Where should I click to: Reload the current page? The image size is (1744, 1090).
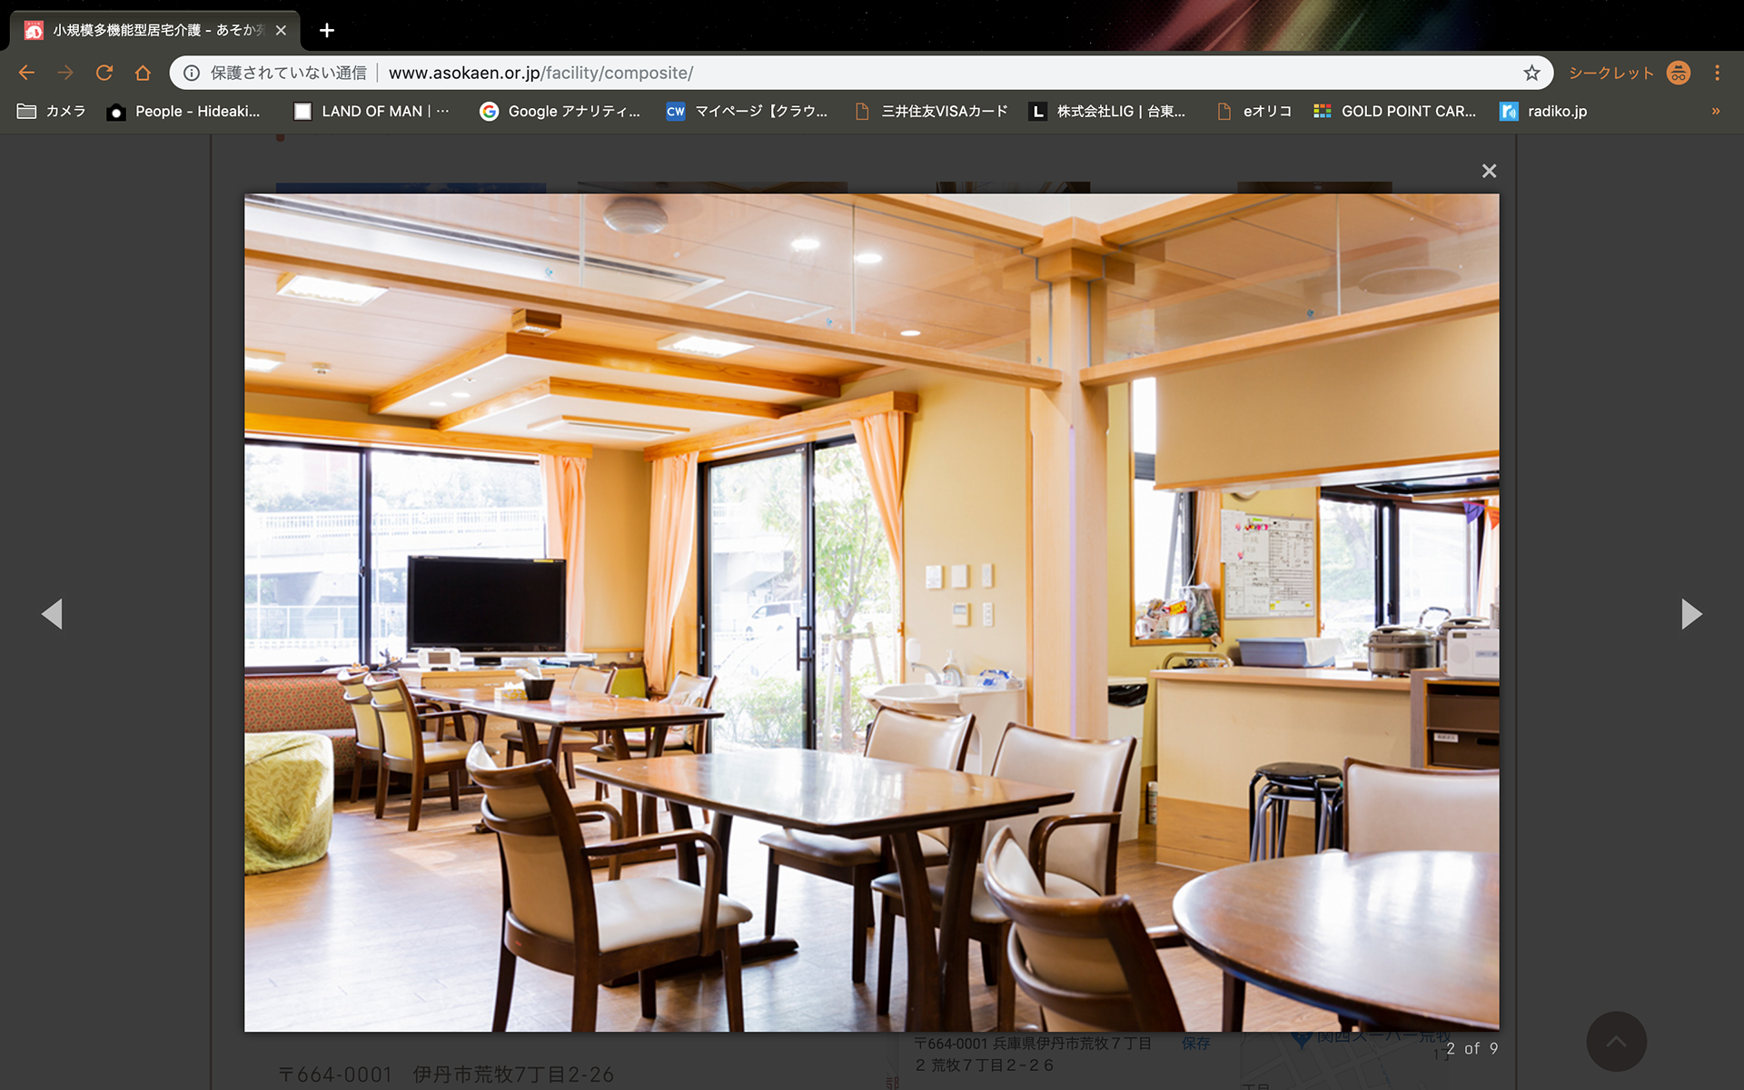tap(104, 73)
